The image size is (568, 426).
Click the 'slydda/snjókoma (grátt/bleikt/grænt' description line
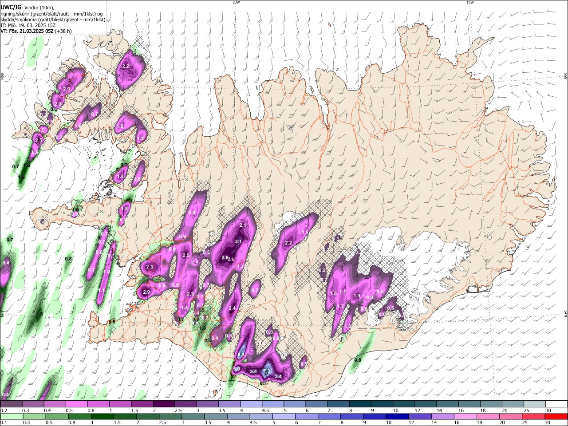pos(53,20)
